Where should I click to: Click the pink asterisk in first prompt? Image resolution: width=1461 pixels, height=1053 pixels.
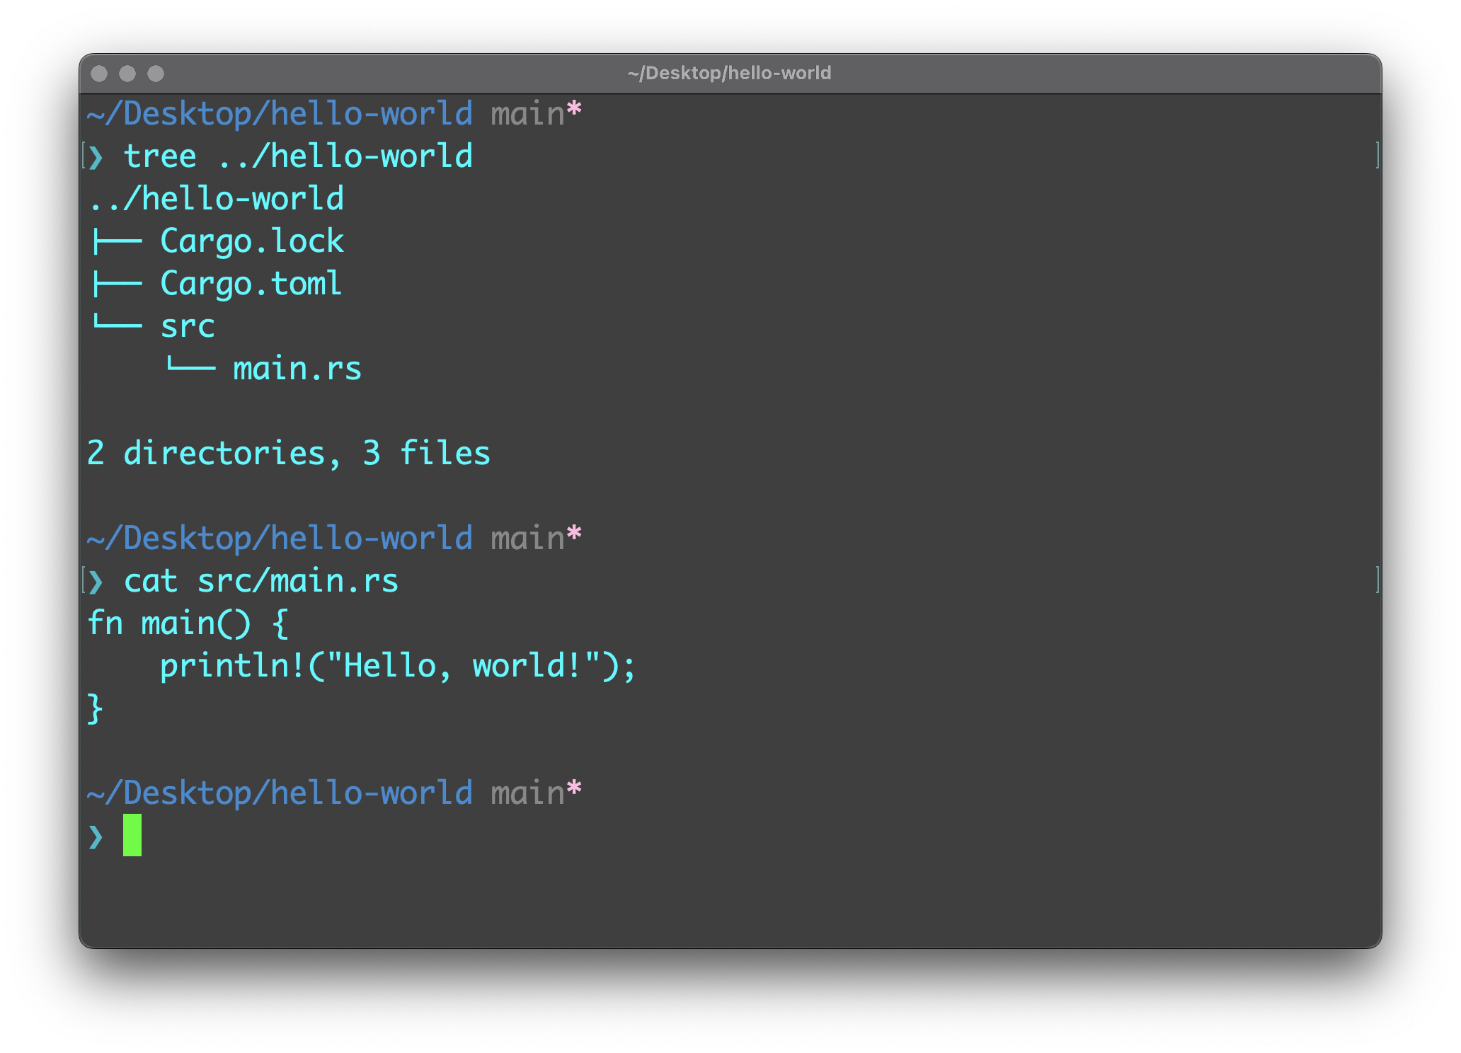(574, 110)
